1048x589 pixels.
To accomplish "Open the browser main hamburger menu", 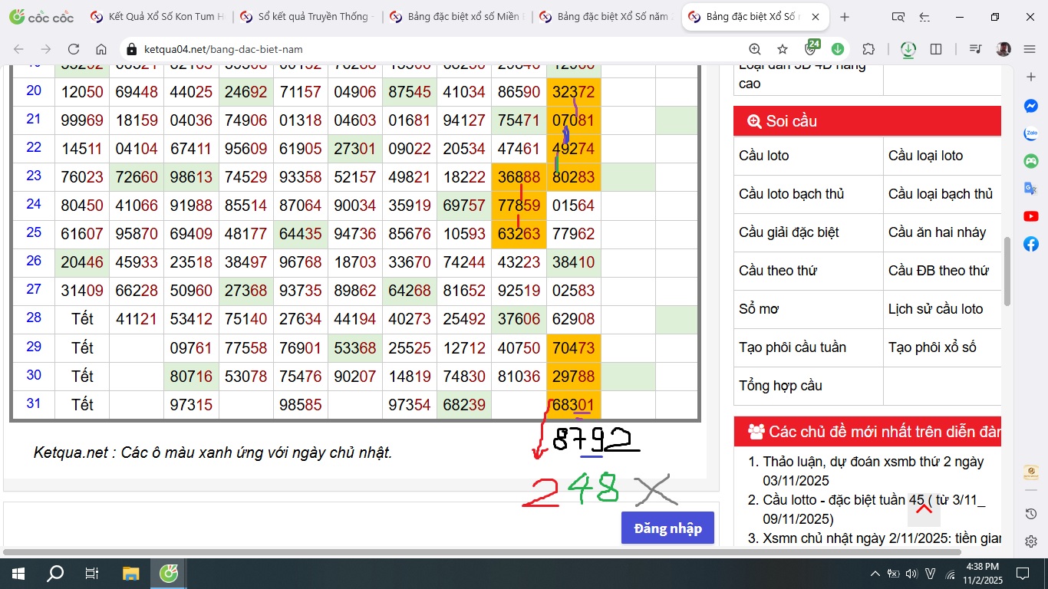I will [x=1030, y=49].
